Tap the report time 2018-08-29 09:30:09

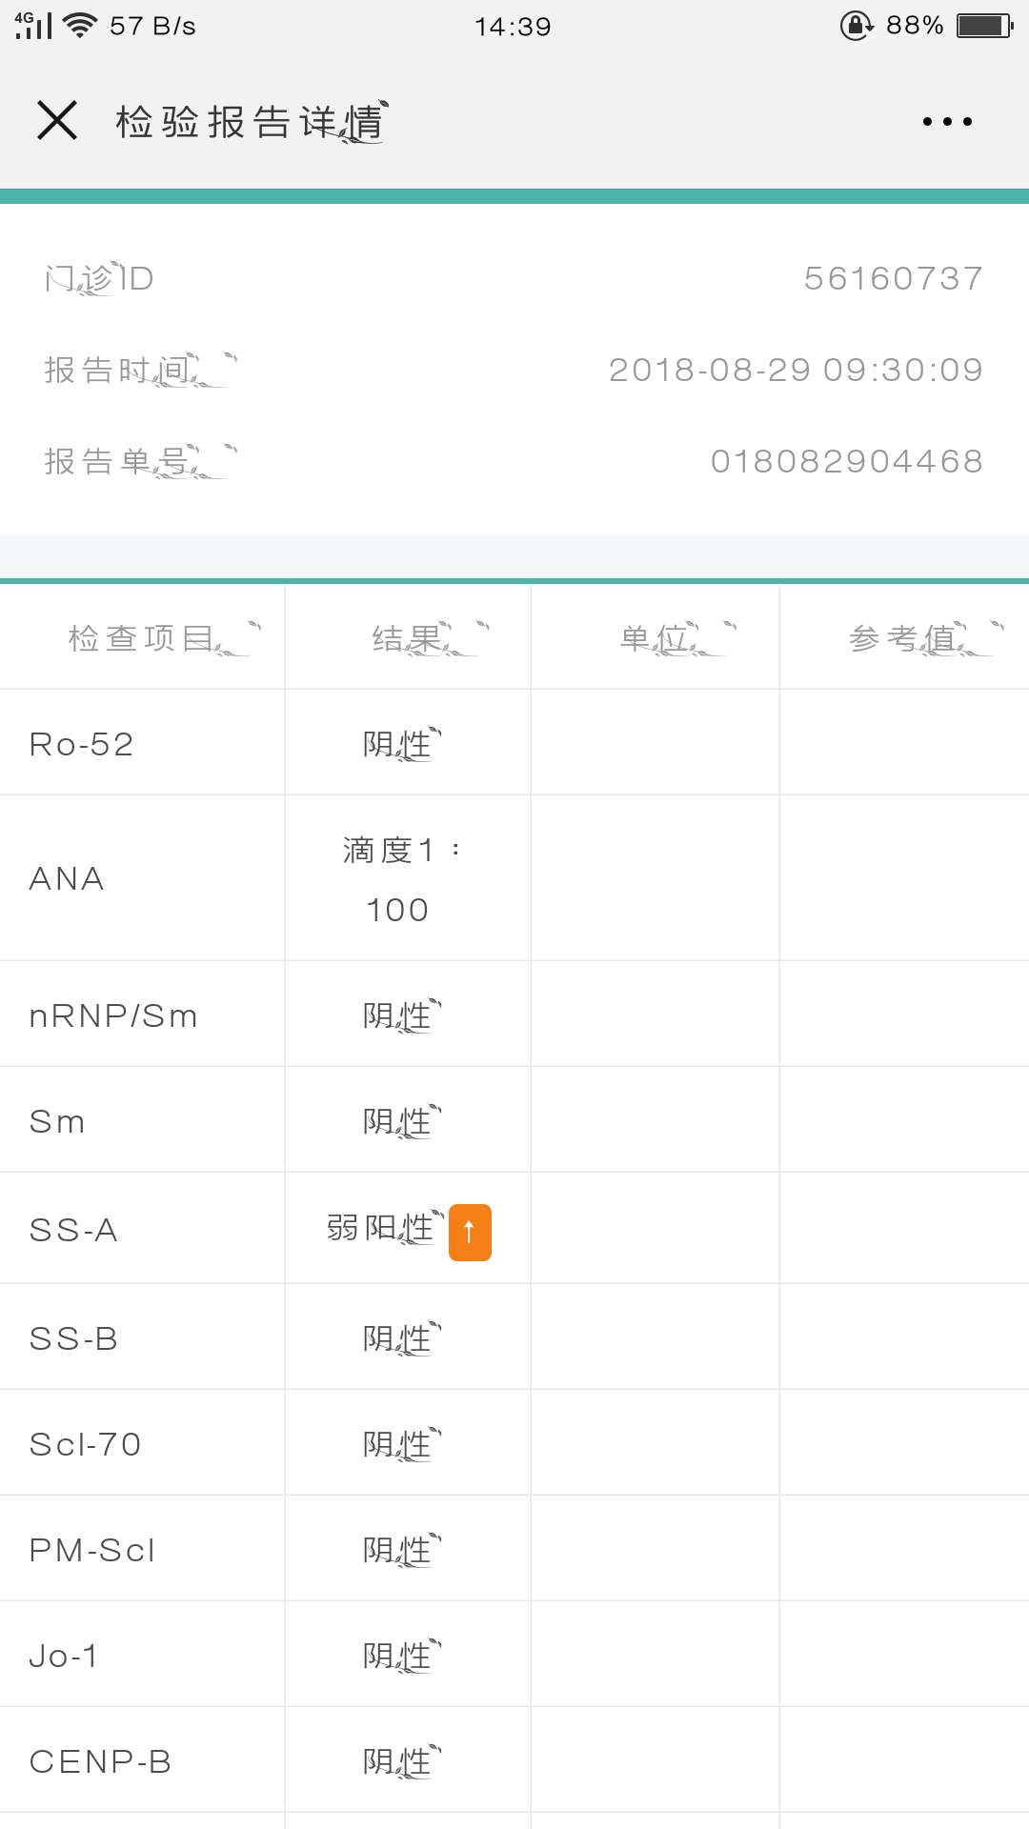(x=796, y=370)
